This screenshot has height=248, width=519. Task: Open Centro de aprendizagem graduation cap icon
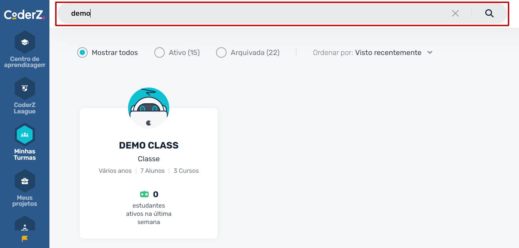pyautogui.click(x=25, y=42)
